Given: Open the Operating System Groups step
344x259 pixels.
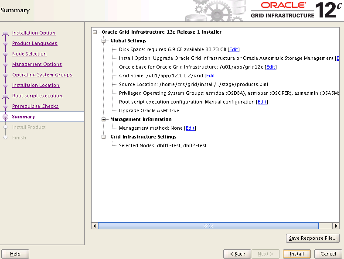Looking at the screenshot, I should pos(42,75).
